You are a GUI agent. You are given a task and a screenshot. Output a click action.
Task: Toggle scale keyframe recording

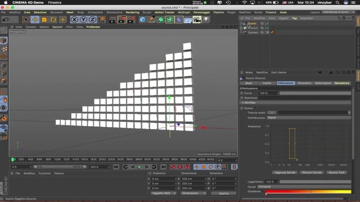pyautogui.click(x=204, y=167)
